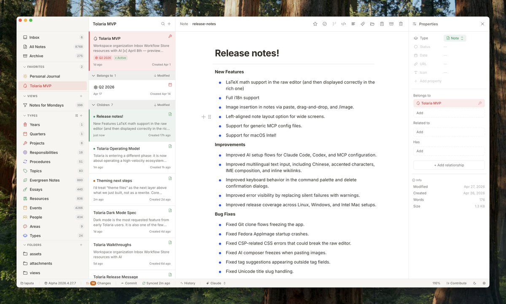Viewport: 506px width, 304px height.
Task: Click the open folder icon in note toolbar
Action: pos(372,24)
